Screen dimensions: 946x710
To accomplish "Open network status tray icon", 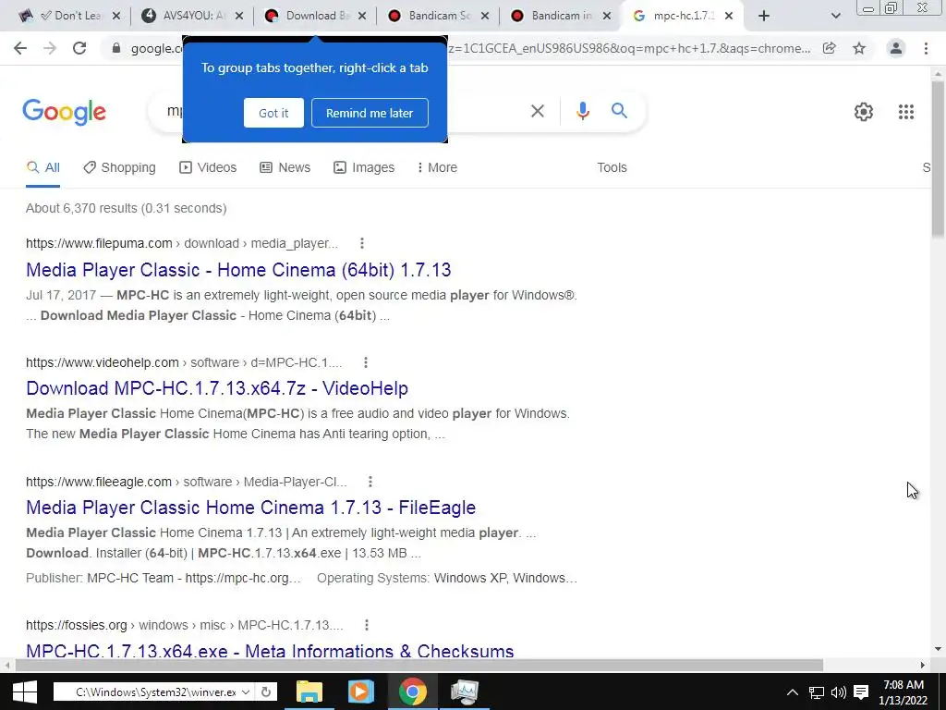I will [x=817, y=692].
